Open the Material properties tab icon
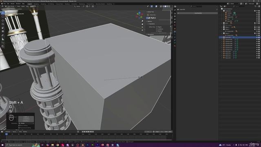The height and width of the screenshot is (147, 261). (175, 46)
